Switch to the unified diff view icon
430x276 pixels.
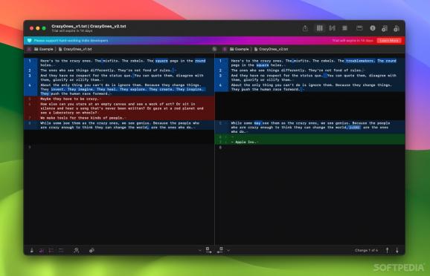coord(332,28)
